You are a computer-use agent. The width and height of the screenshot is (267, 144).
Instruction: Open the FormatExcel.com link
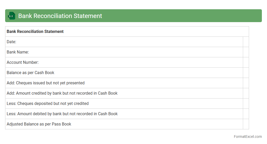coord(248,137)
